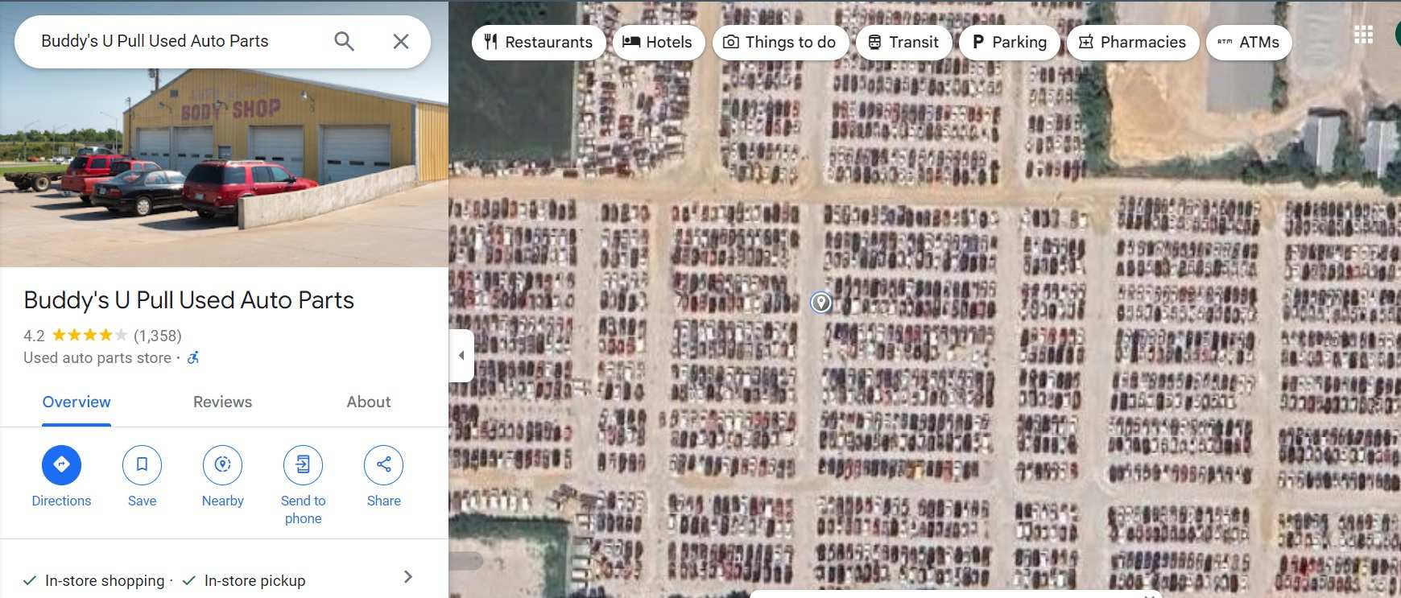This screenshot has height=598, width=1401.
Task: Select the map location pin marker
Action: [820, 303]
